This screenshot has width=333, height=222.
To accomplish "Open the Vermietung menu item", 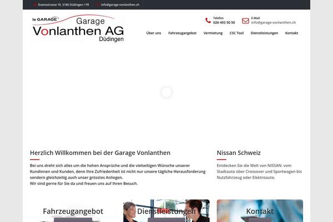I will 213,33.
